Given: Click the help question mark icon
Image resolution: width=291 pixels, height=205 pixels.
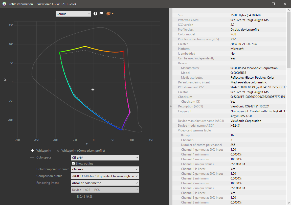Looking at the screenshot, I should (95, 14).
